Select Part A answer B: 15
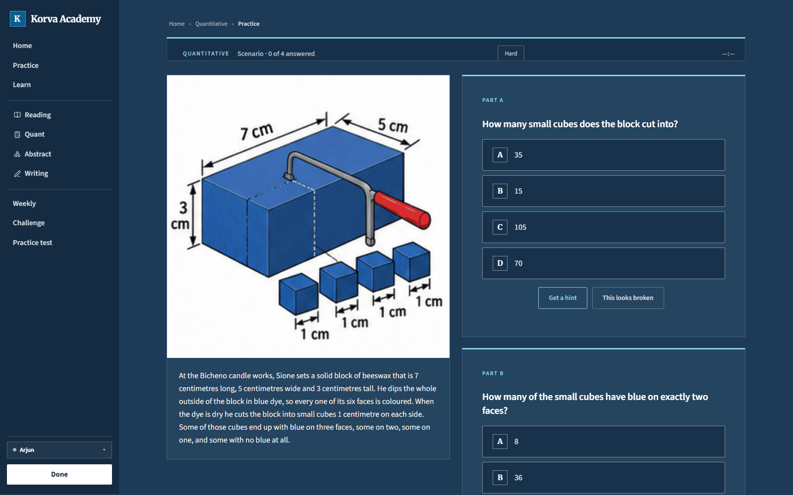This screenshot has width=793, height=495. click(x=603, y=191)
